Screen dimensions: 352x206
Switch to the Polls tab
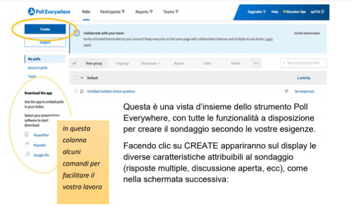86,12
